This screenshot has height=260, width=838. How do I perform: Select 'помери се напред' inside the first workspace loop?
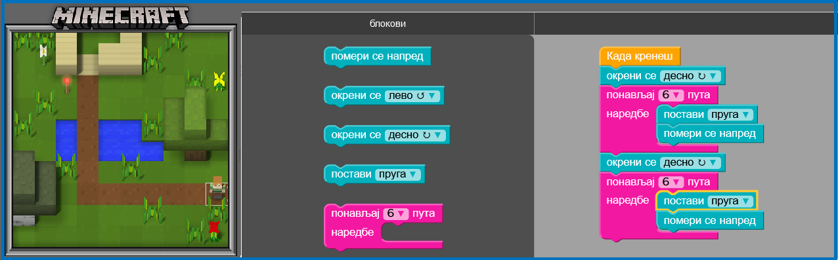tap(711, 134)
